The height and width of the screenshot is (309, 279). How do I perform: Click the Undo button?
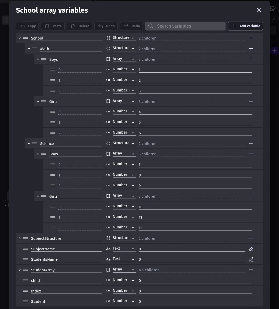(106, 26)
